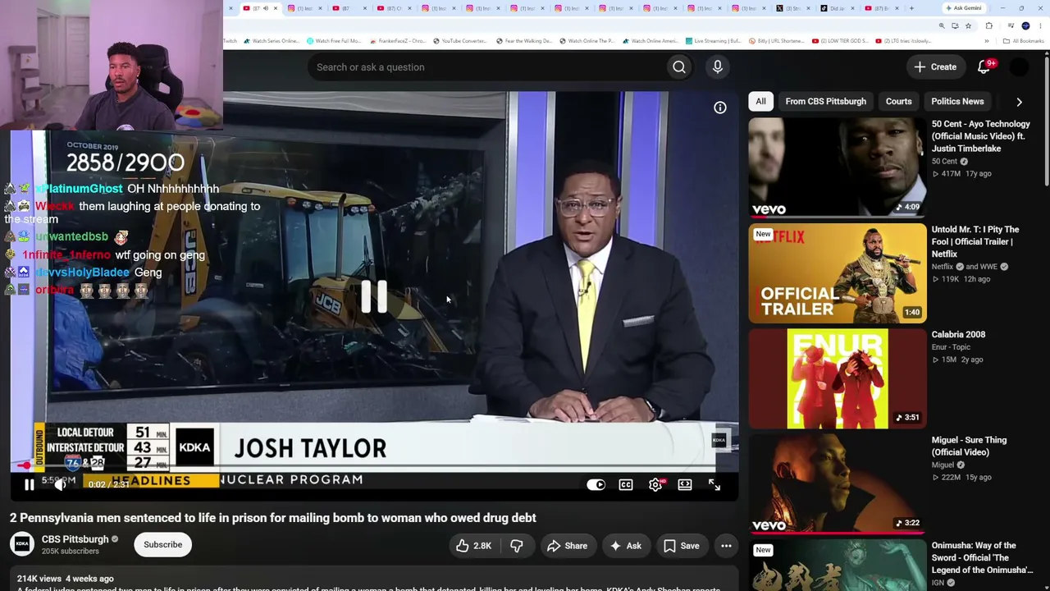The width and height of the screenshot is (1050, 591).
Task: Click the search magnifier button
Action: (x=679, y=67)
